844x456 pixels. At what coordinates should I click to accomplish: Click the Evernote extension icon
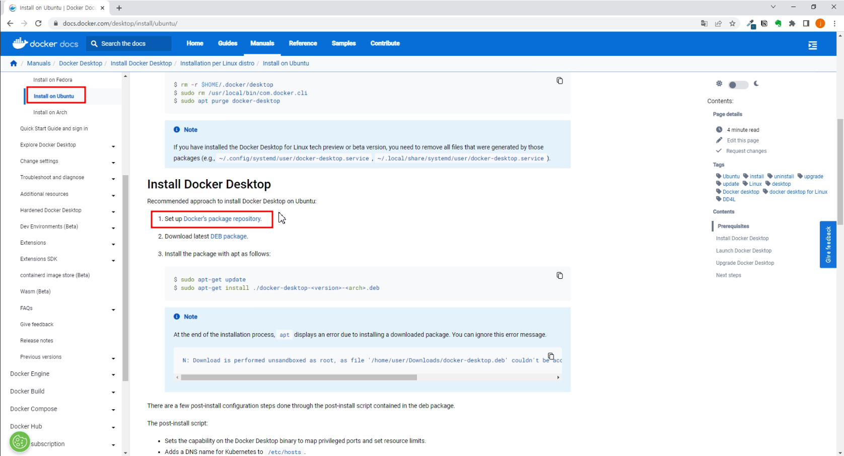pos(778,23)
